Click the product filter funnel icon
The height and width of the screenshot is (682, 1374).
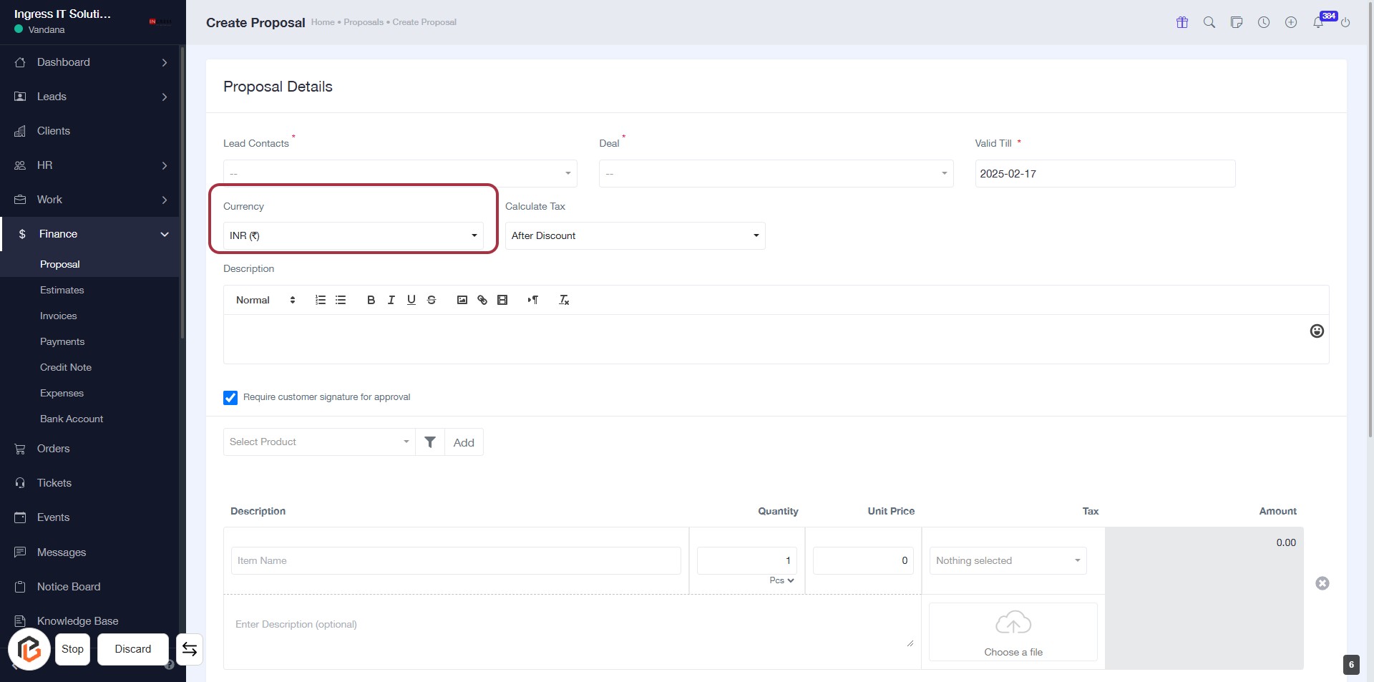pyautogui.click(x=430, y=442)
